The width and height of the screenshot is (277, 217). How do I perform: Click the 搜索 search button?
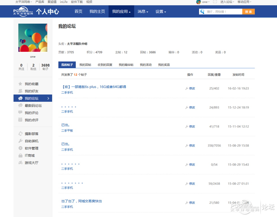248,12
